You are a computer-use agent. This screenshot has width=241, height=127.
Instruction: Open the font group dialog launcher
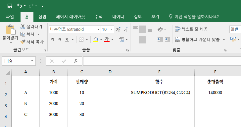(127, 50)
